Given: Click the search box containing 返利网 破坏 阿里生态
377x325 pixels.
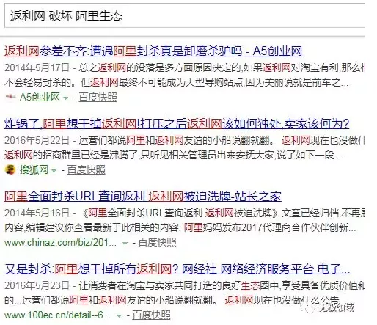Looking at the screenshot, I should point(185,16).
